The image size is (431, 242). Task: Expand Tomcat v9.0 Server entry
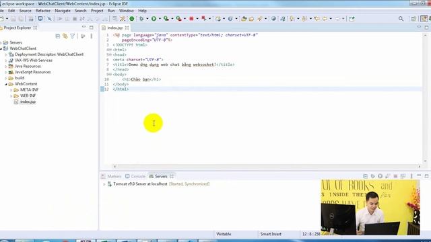pyautogui.click(x=104, y=184)
